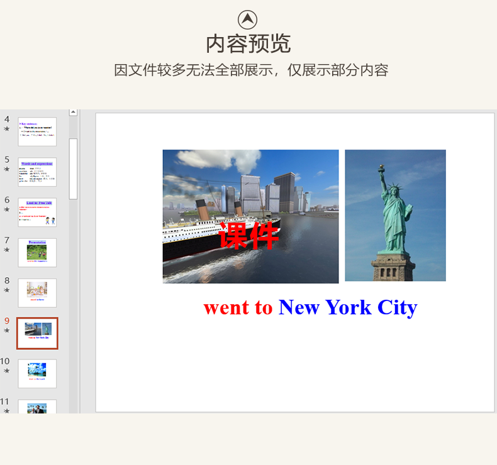Select slide 8 thumbnail
Image resolution: width=497 pixels, height=465 pixels.
tap(37, 293)
